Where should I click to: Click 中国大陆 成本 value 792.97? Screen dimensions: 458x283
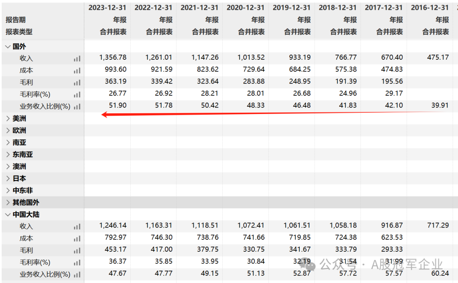click(x=116, y=238)
